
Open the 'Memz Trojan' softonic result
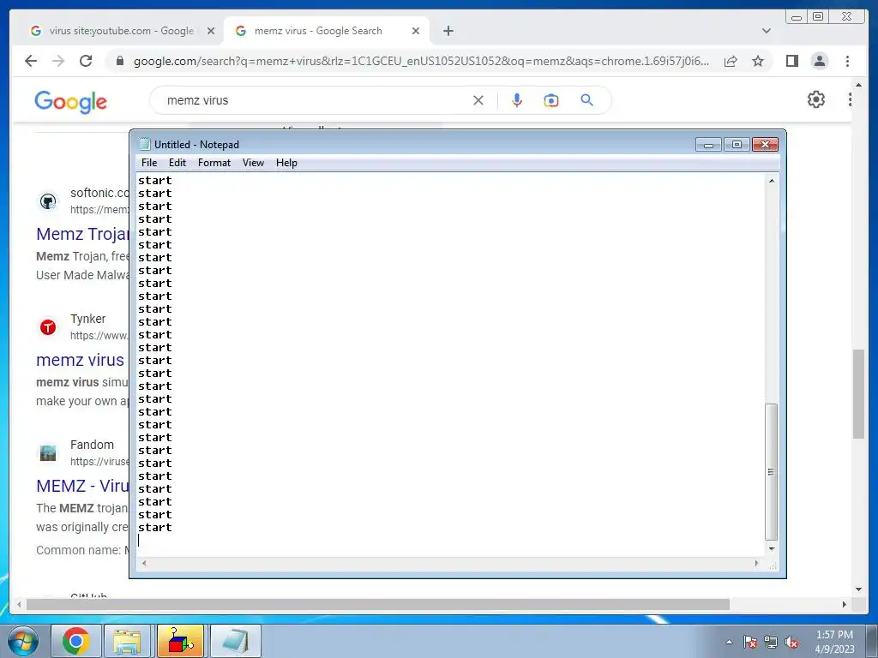[83, 234]
